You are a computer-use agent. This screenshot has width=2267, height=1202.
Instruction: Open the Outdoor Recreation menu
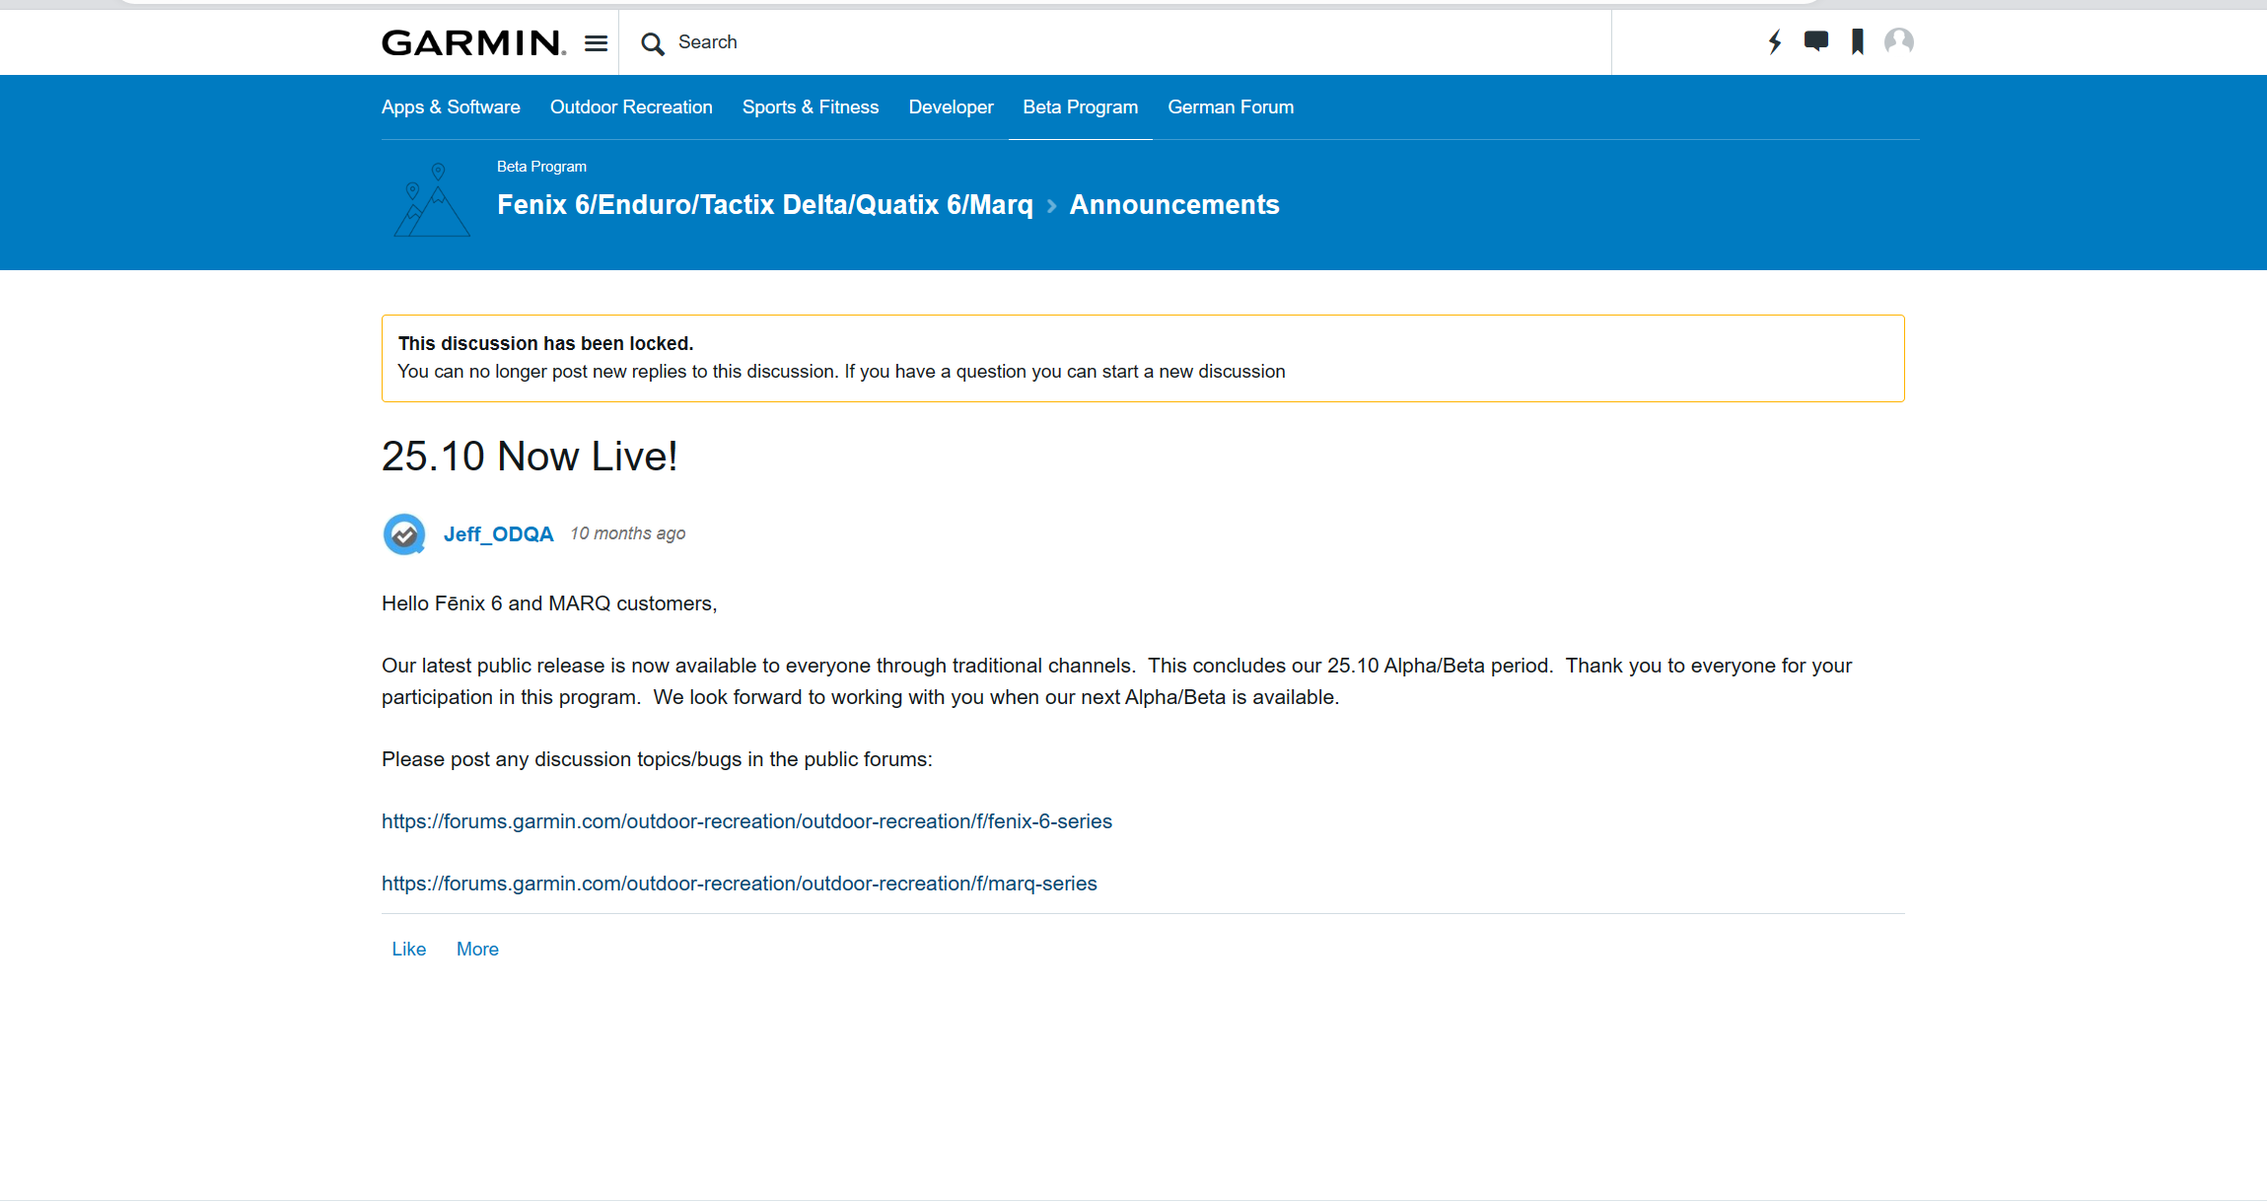tap(631, 106)
